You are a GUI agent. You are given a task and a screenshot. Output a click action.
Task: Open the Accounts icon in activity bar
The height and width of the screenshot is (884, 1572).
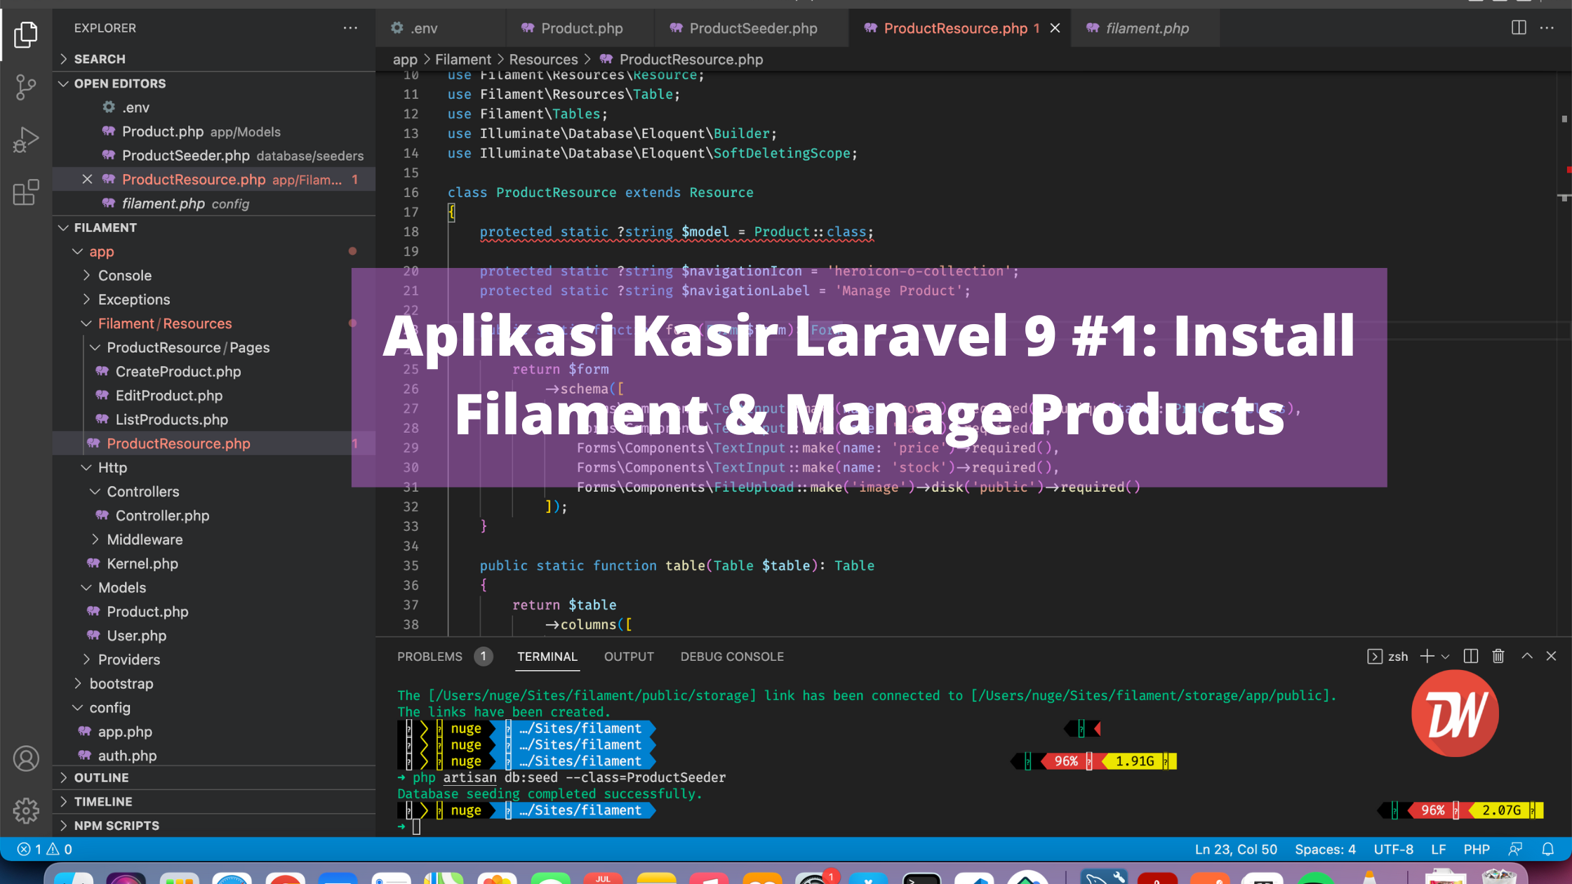coord(26,758)
